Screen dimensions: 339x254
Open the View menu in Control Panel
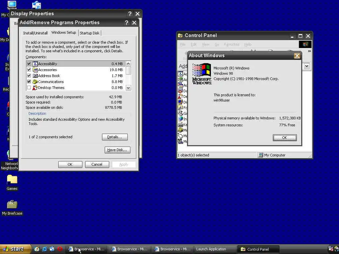(206, 44)
